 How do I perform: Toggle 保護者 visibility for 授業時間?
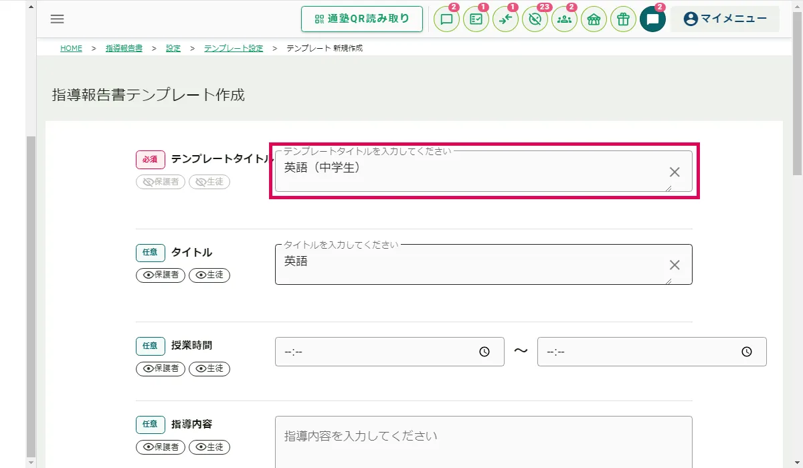tap(161, 368)
